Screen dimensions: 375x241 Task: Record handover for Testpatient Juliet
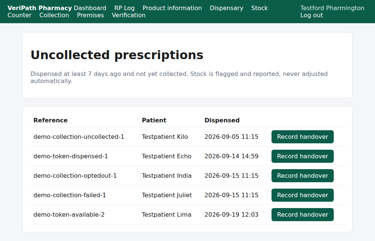(x=303, y=195)
